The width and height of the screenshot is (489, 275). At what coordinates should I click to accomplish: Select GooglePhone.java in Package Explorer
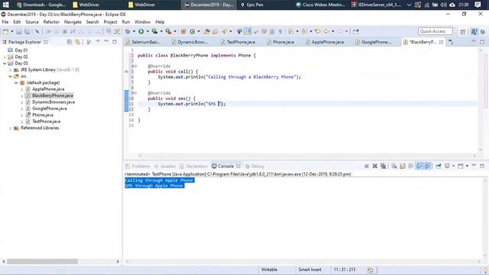49,108
